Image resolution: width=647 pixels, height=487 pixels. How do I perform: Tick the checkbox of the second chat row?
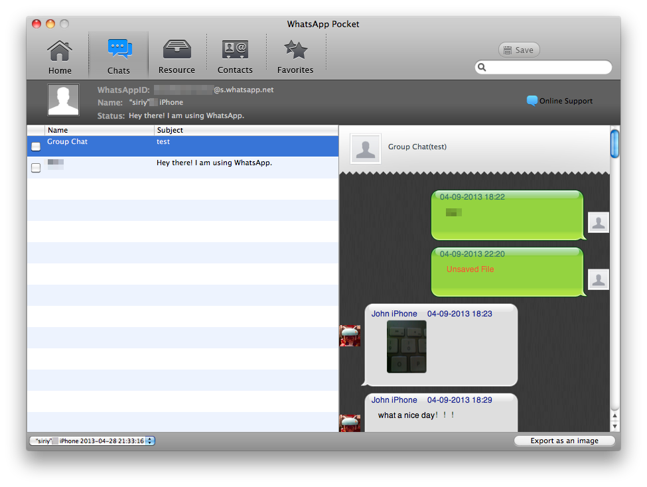point(36,168)
